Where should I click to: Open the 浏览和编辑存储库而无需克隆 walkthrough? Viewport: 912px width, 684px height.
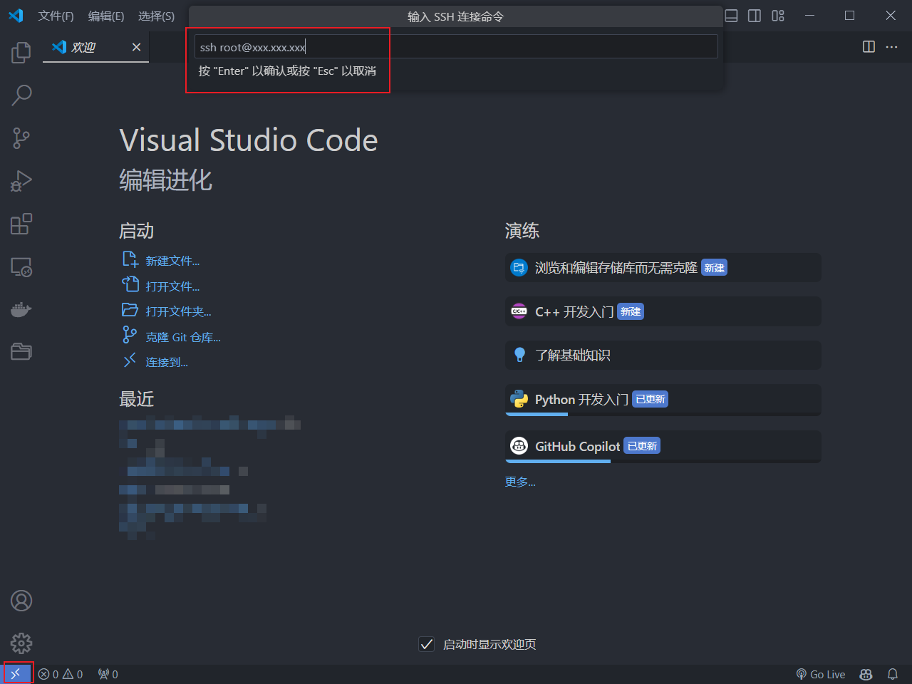663,268
